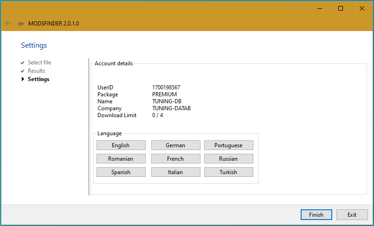Select English language
Screen dimensions: 374x226
tap(121, 145)
